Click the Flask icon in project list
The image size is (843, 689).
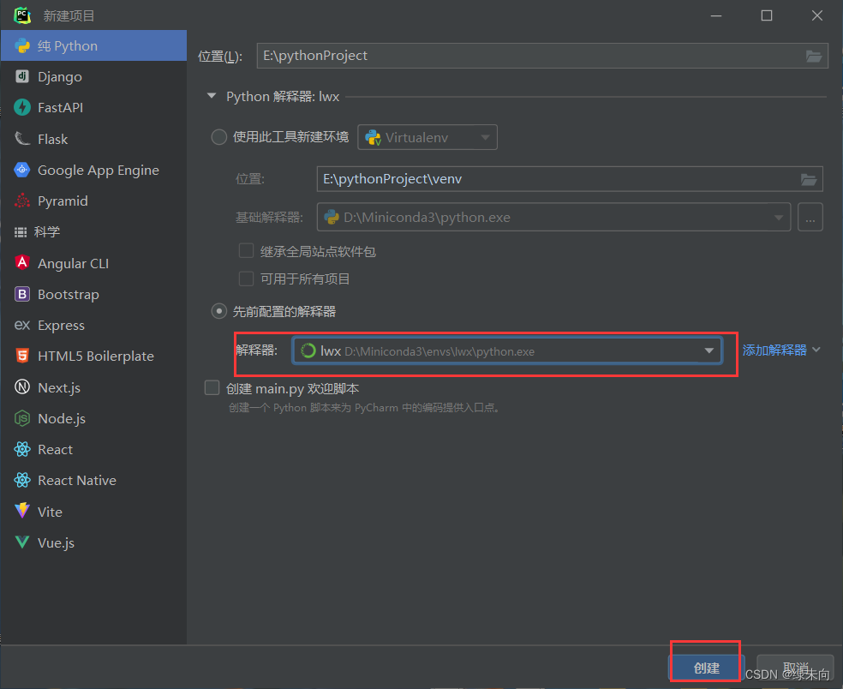pos(22,139)
